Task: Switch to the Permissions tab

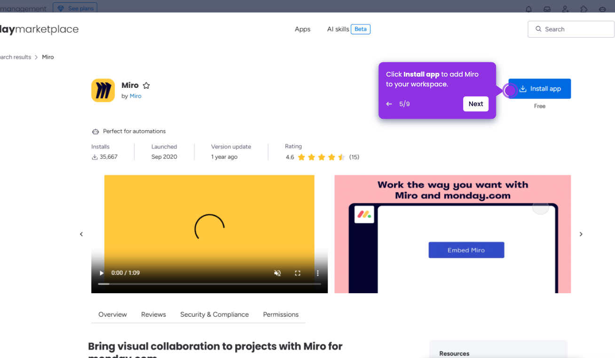Action: point(281,314)
